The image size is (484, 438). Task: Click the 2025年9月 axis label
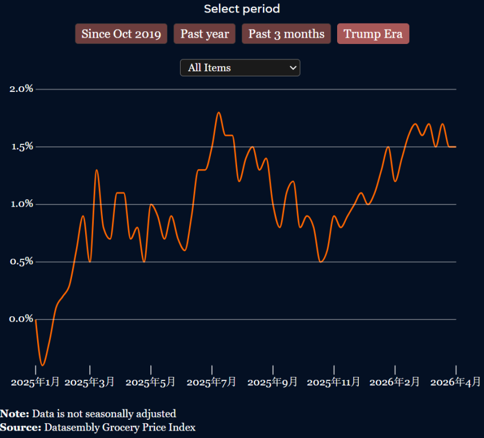click(273, 382)
